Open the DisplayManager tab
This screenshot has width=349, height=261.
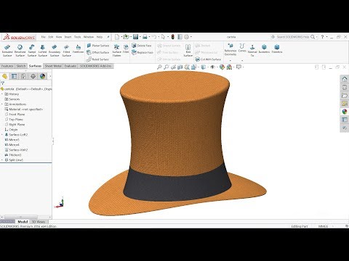coord(42,76)
